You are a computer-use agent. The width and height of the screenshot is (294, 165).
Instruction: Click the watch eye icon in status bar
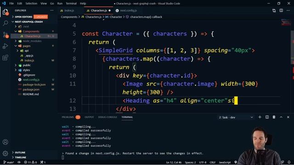coord(19,162)
